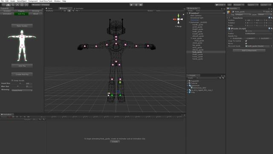
Task: Collapse the Transform component foldout
Action: pyautogui.click(x=227, y=18)
